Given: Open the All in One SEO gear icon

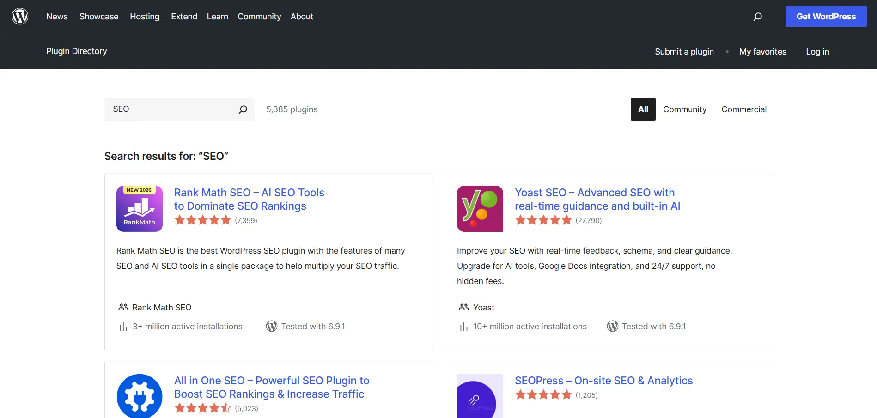Looking at the screenshot, I should pyautogui.click(x=140, y=396).
